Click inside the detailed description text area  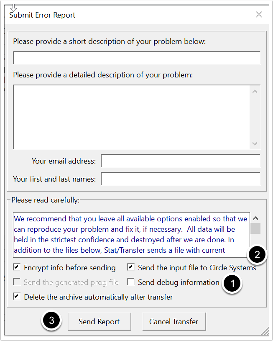pos(132,117)
